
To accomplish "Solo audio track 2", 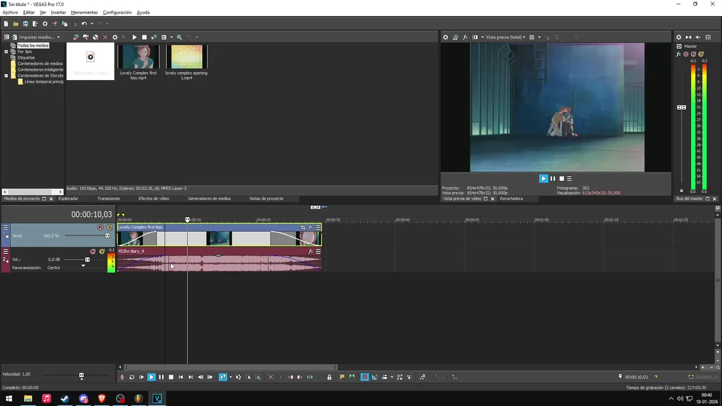I will click(102, 251).
